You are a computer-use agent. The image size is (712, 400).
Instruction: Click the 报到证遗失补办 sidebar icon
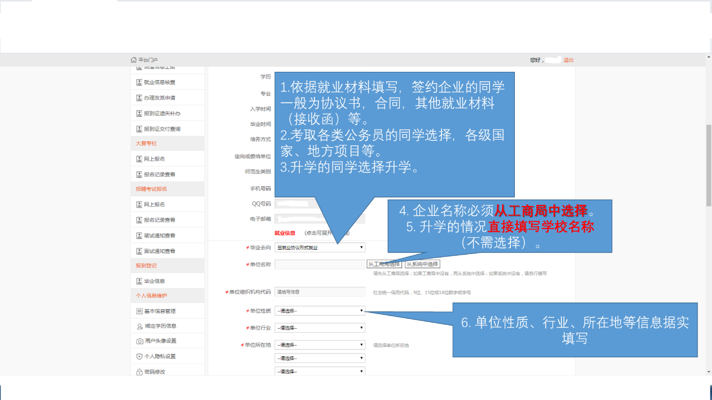click(139, 113)
